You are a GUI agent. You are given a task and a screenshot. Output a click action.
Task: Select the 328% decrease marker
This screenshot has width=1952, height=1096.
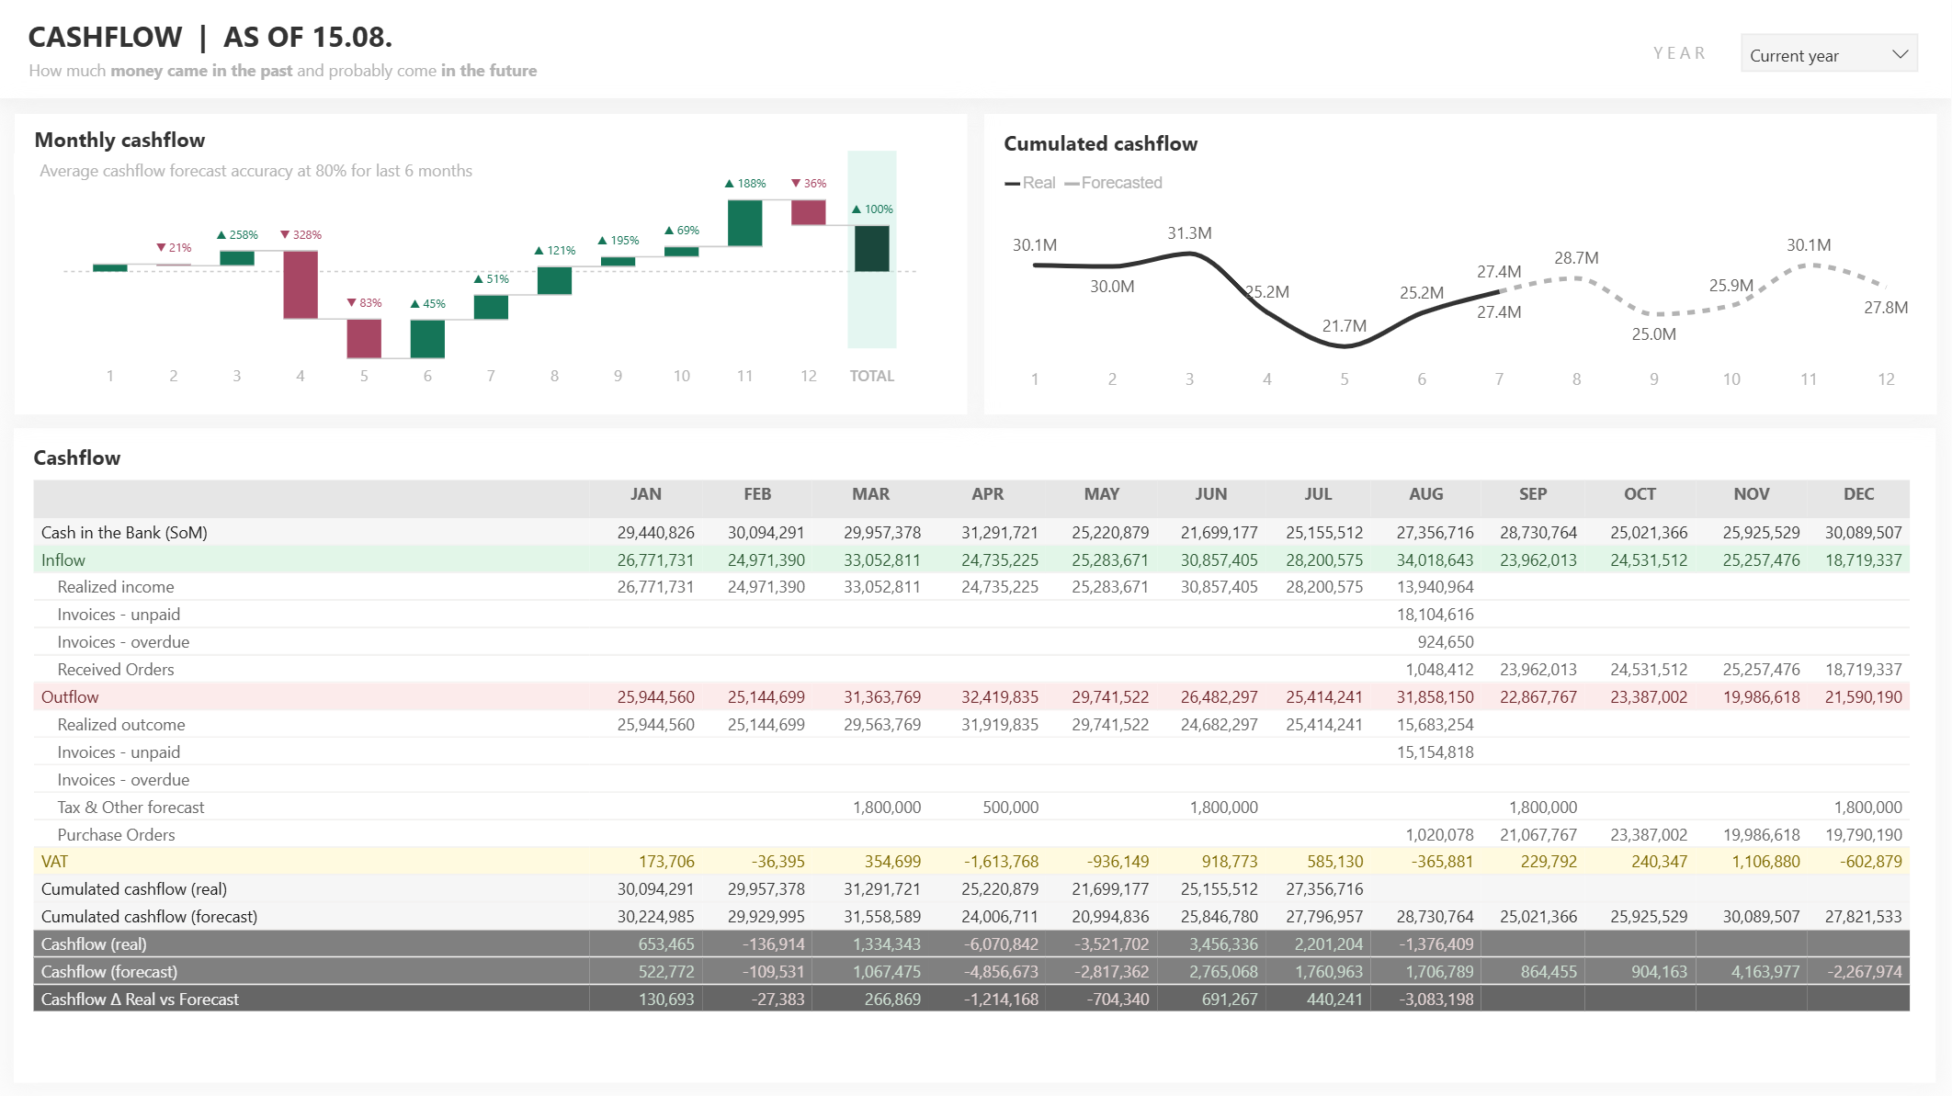point(300,234)
